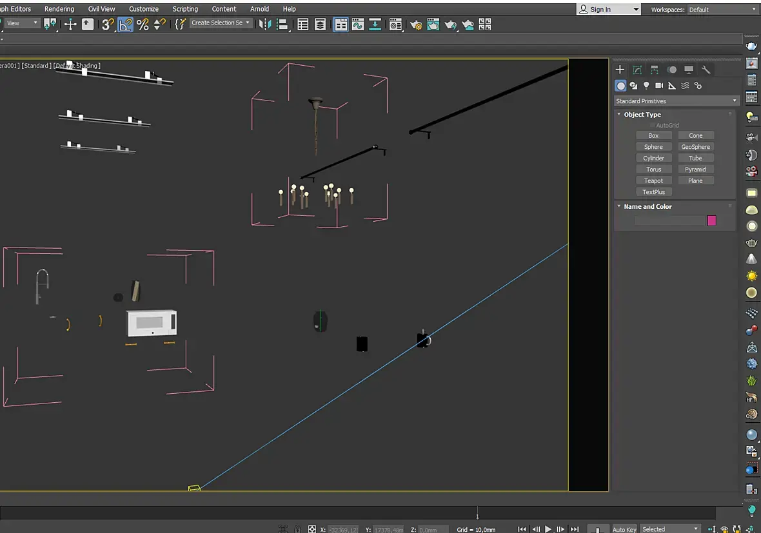The width and height of the screenshot is (761, 533).
Task: Open the Scripting menu
Action: point(185,9)
